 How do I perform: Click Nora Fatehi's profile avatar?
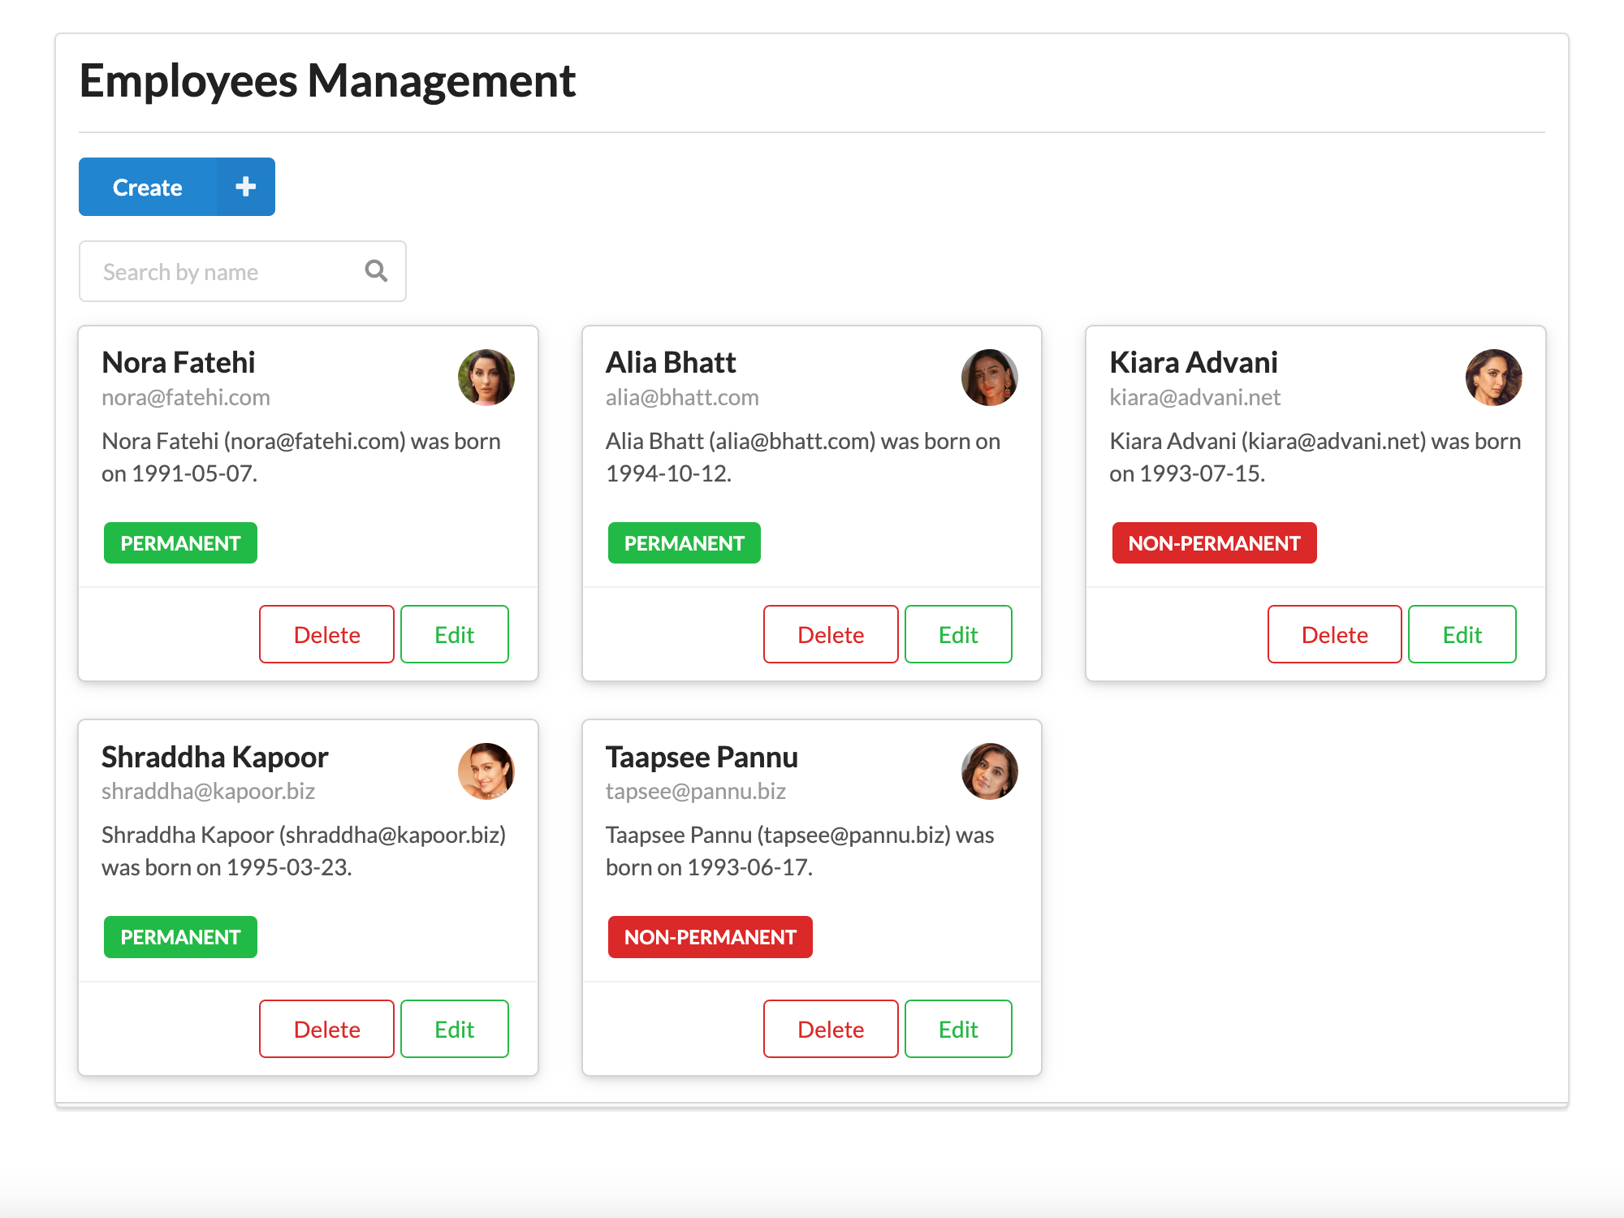click(486, 377)
